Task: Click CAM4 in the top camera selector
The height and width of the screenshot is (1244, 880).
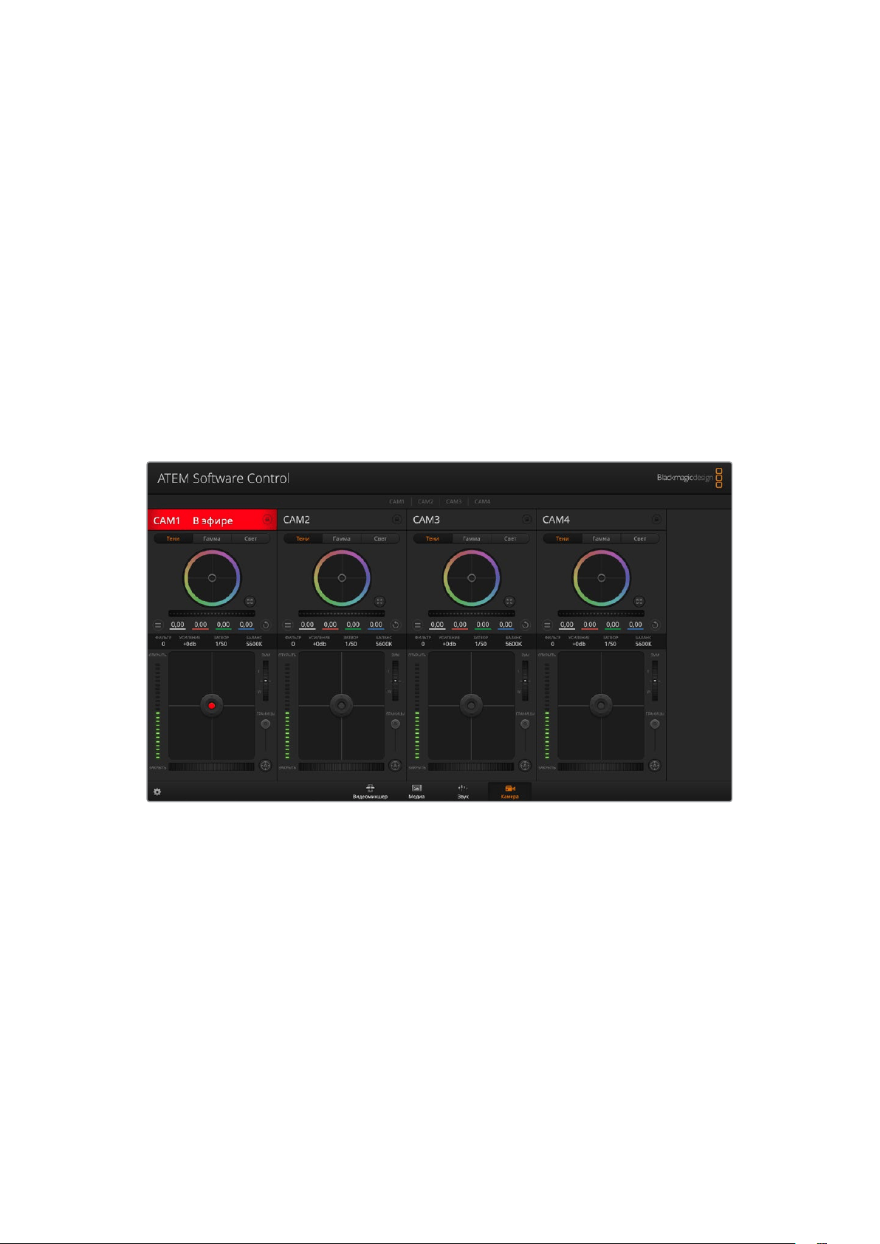Action: coord(482,501)
